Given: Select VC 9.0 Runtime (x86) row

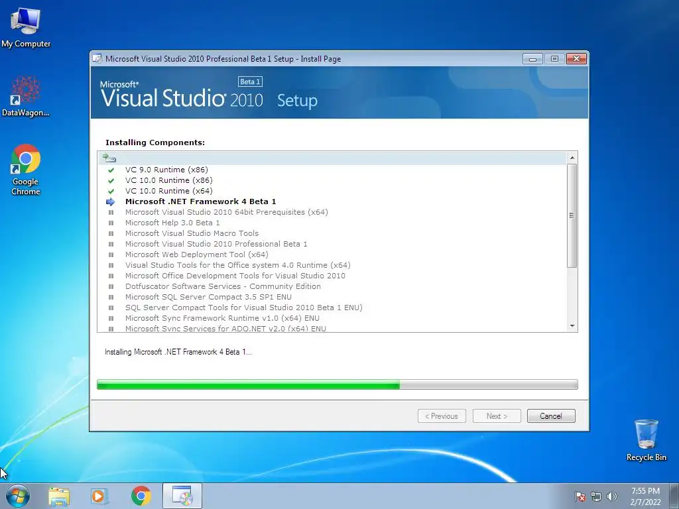Looking at the screenshot, I should coord(166,170).
